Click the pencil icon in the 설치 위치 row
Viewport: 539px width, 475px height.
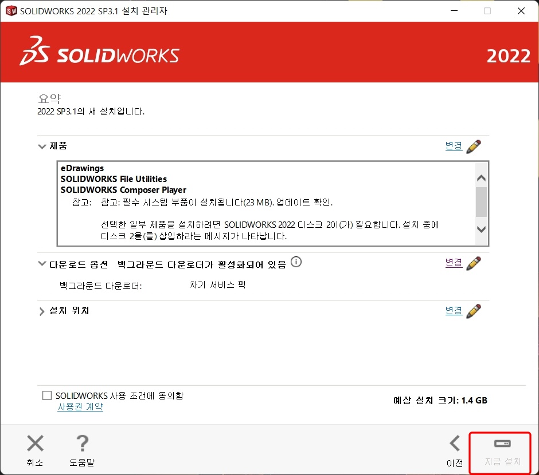coord(474,311)
